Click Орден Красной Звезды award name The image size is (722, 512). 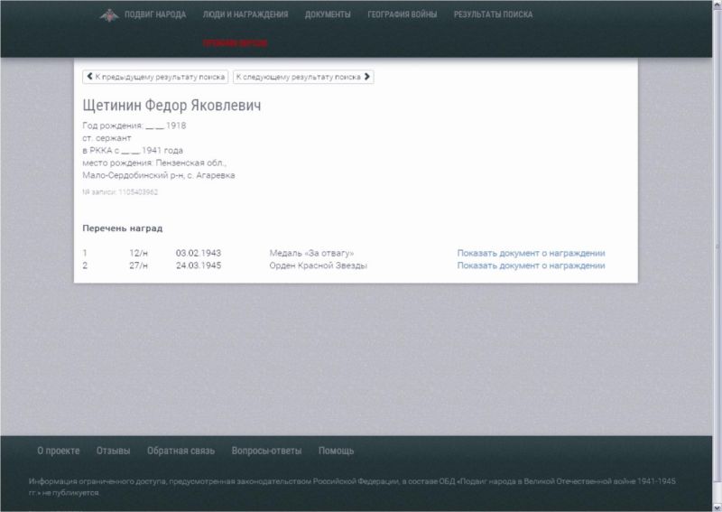pos(319,265)
